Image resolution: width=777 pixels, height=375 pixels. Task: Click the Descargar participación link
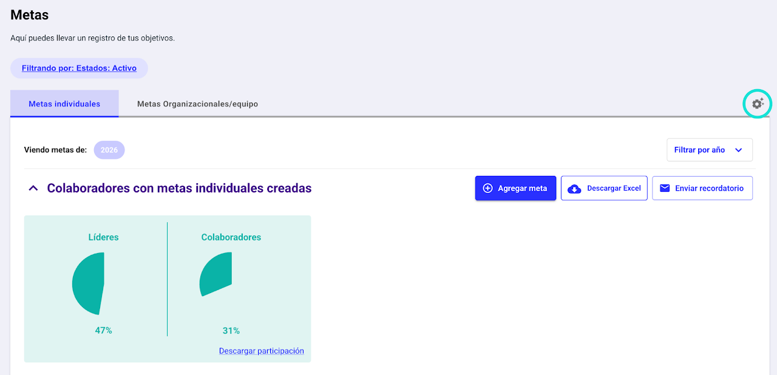[261, 351]
